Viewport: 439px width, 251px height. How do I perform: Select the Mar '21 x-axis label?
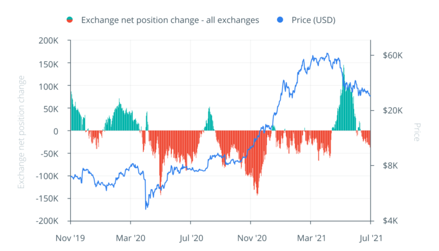pyautogui.click(x=310, y=238)
